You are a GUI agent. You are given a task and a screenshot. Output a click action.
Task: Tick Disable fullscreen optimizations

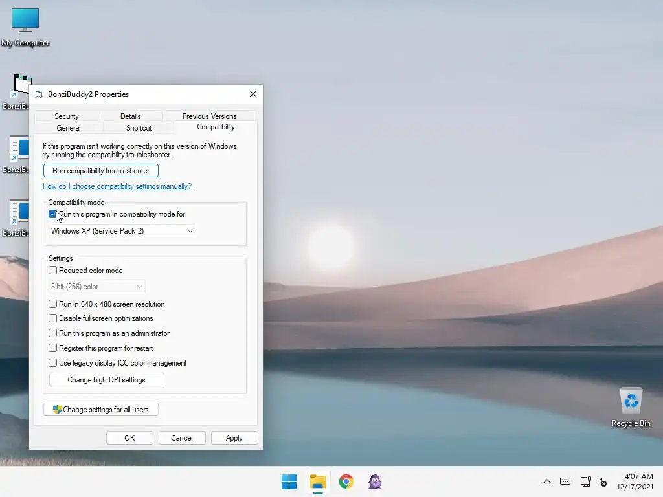coord(53,318)
